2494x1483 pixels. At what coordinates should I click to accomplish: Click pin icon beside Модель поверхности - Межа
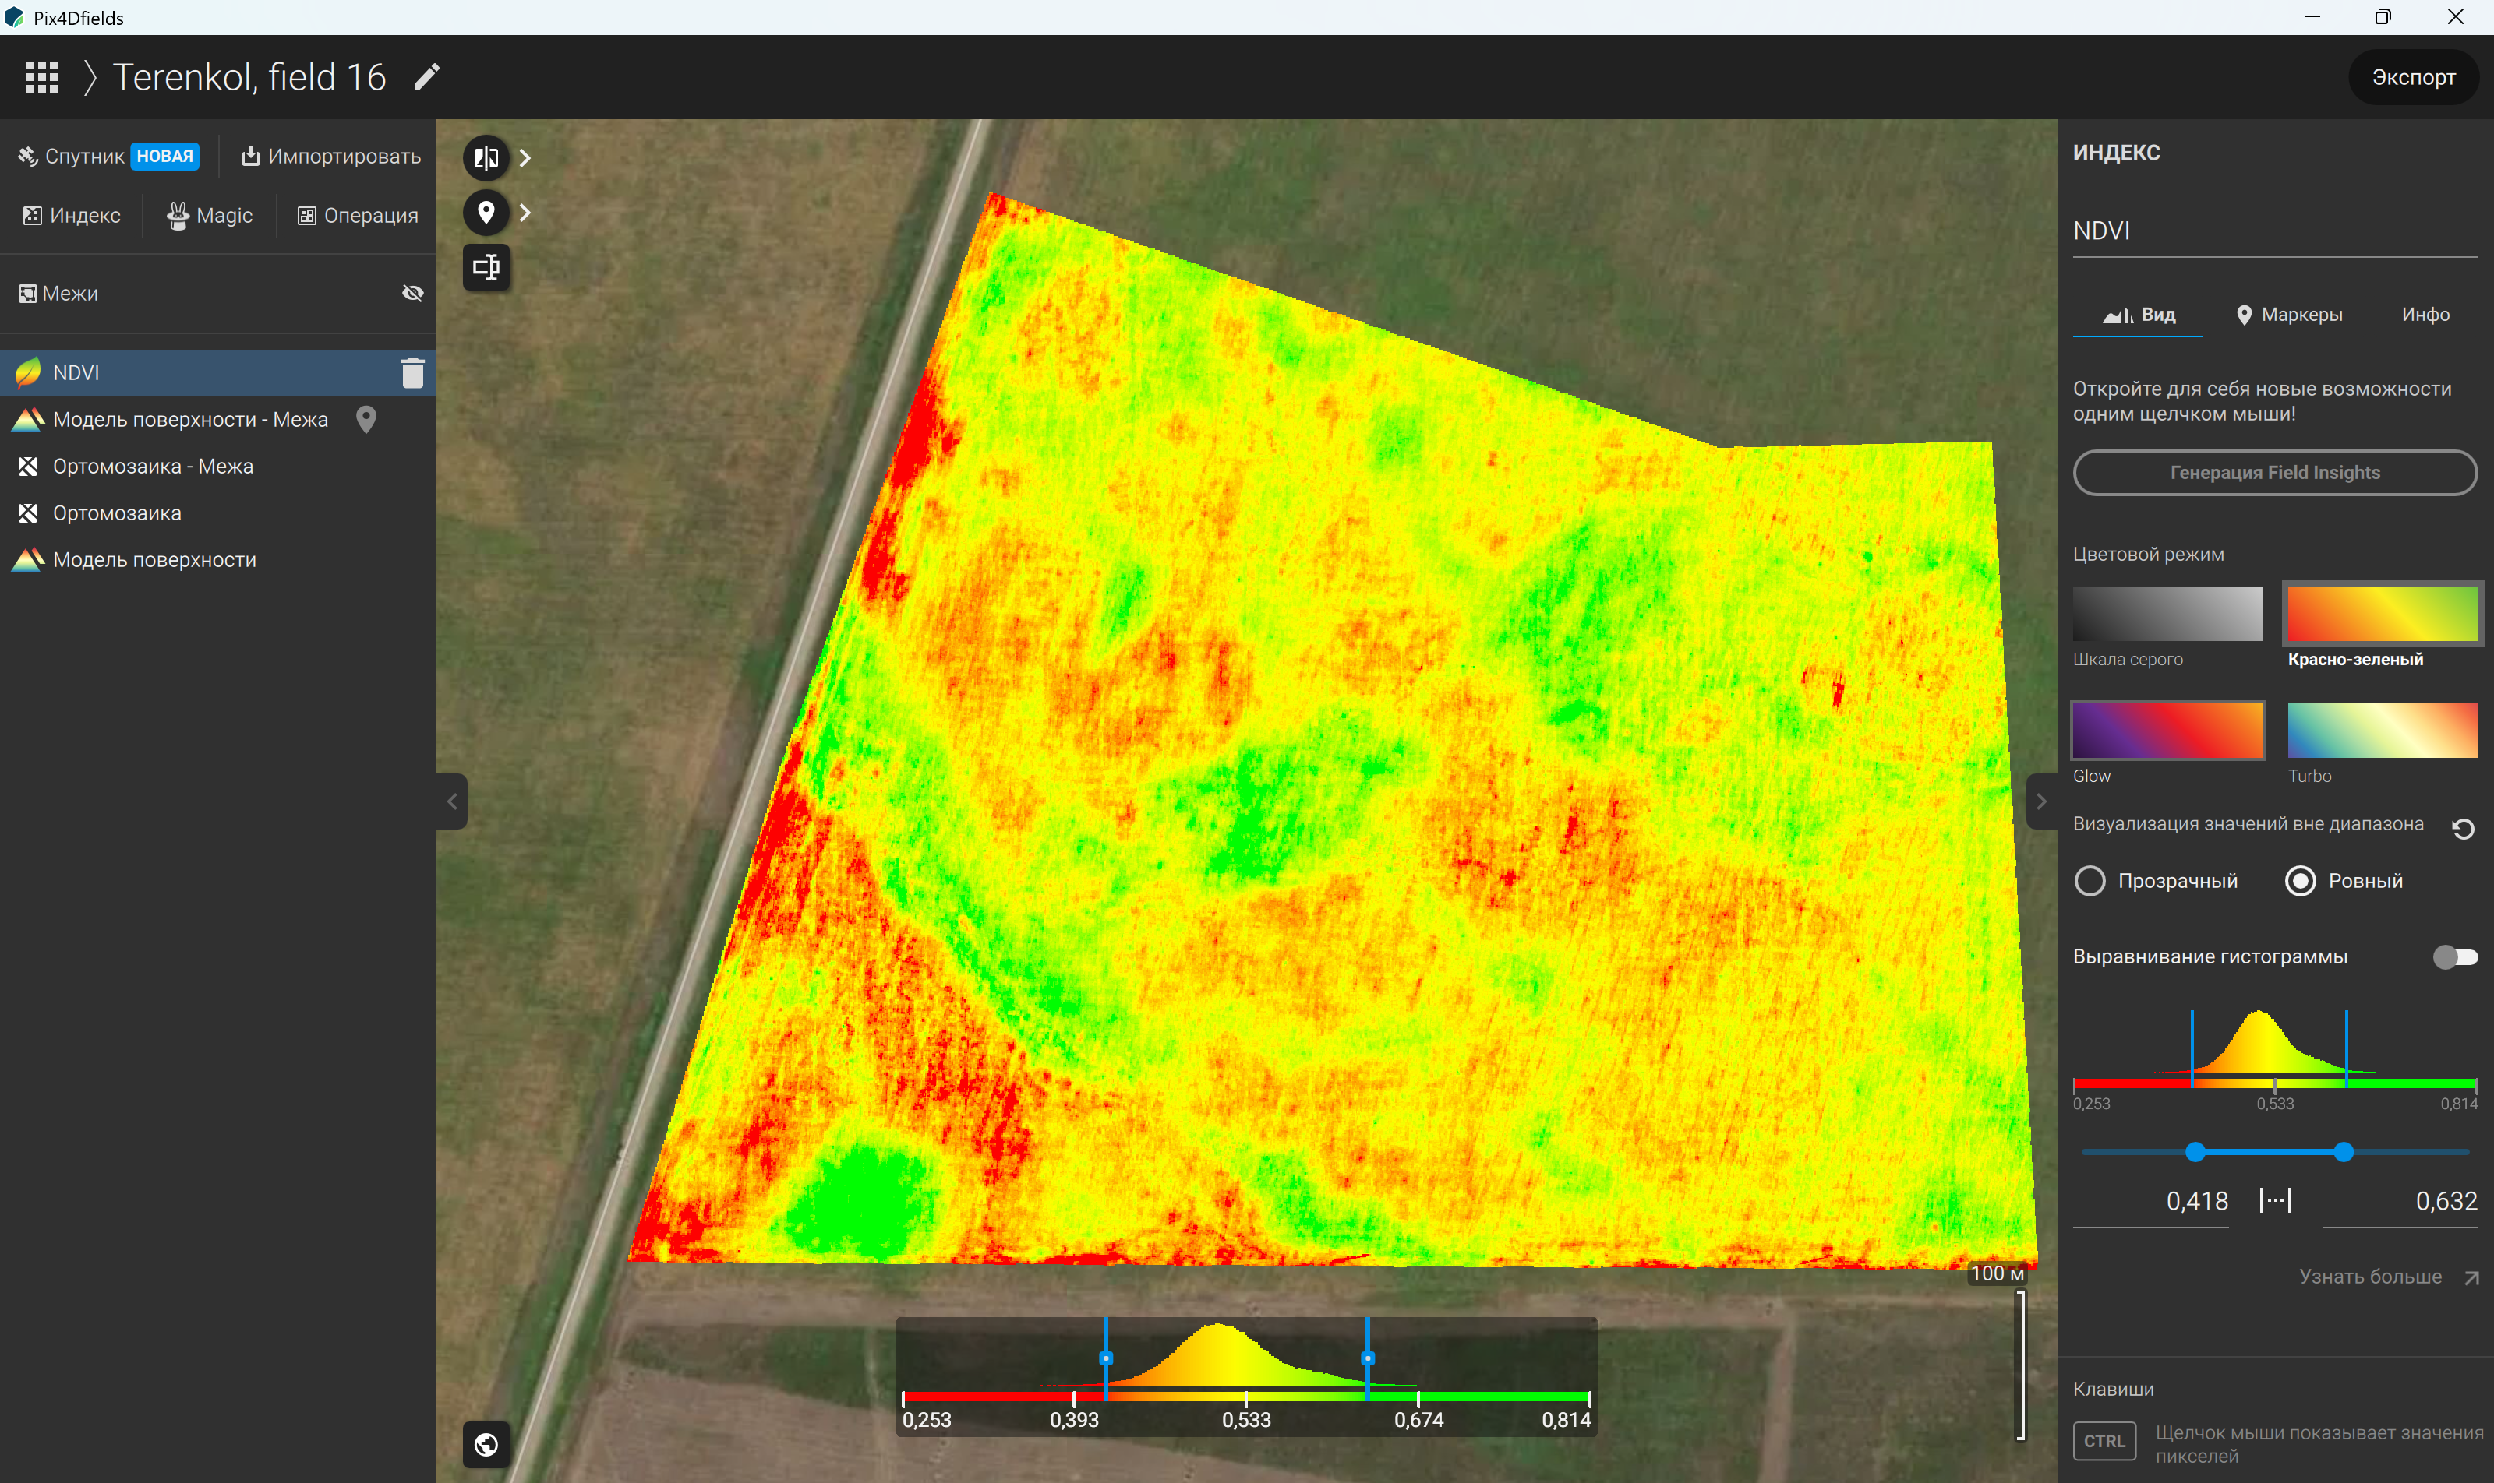pos(366,420)
